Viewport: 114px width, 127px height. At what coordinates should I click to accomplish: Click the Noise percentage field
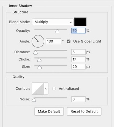78,99
